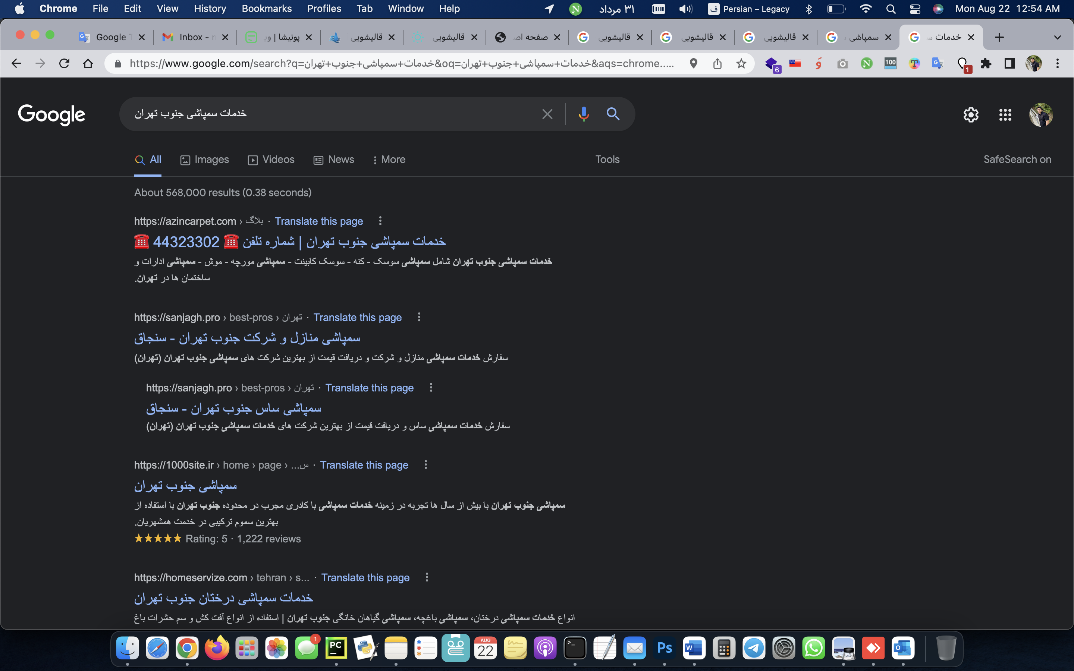Translate the azincarpet.com result page
Screen dimensions: 1074x671
[318, 221]
